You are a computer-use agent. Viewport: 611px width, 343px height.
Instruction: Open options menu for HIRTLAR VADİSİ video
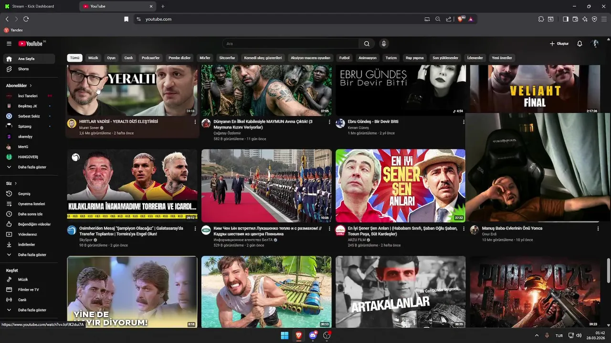tap(195, 122)
